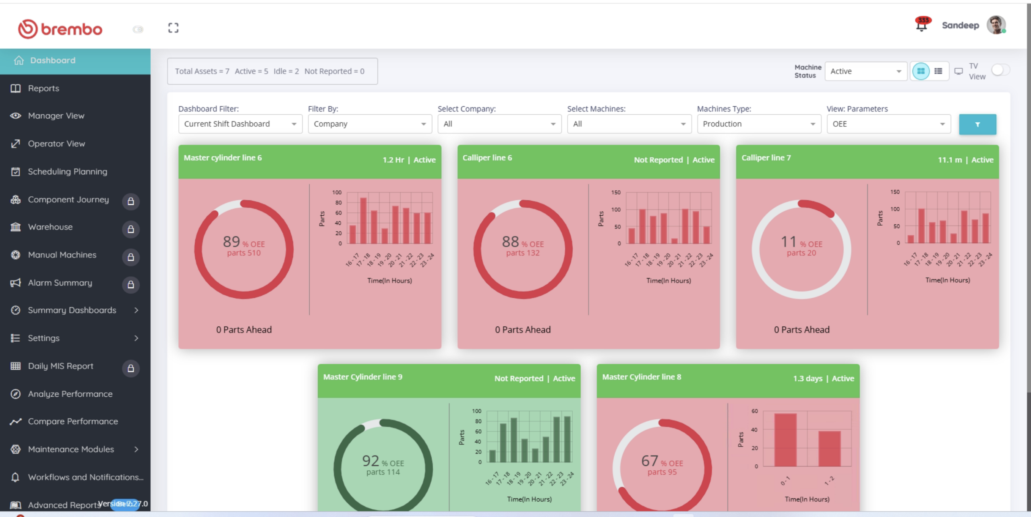Switch to list view
The height and width of the screenshot is (517, 1031).
[x=938, y=71]
